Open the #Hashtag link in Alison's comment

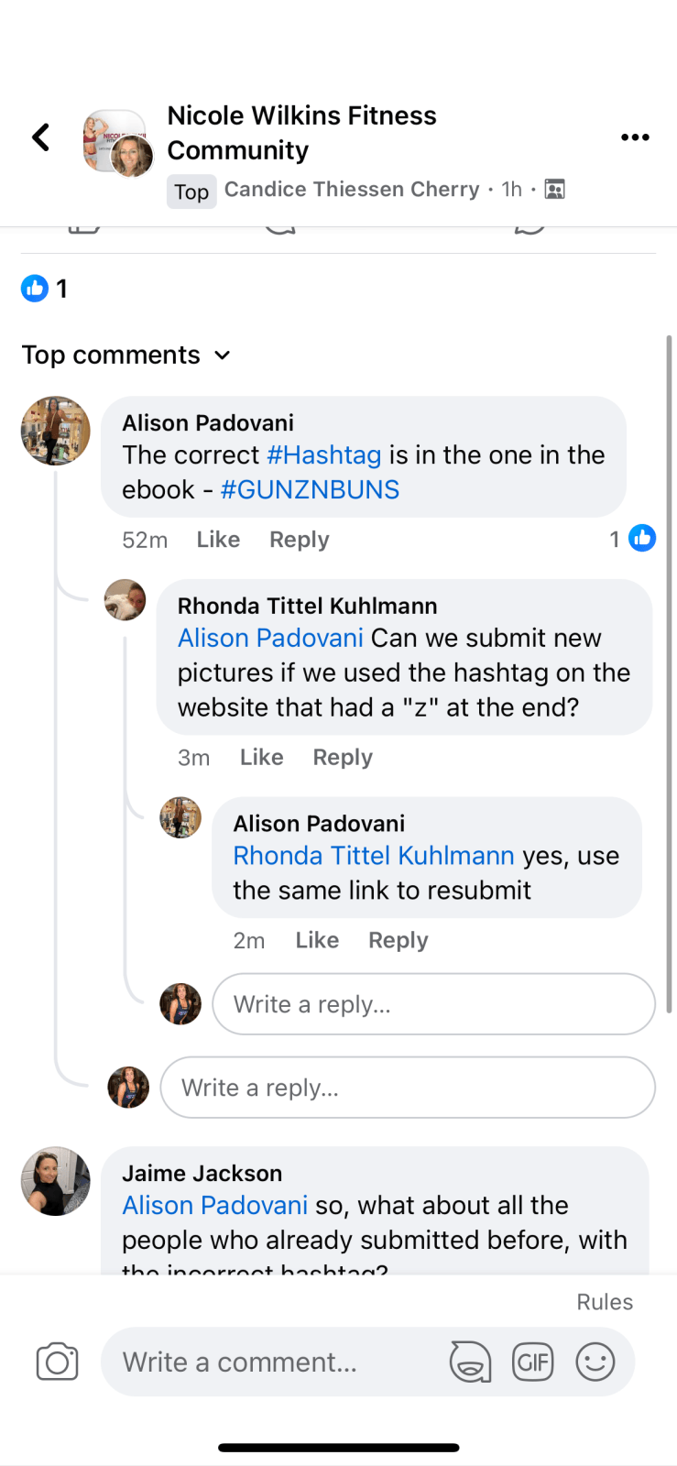[x=324, y=455]
